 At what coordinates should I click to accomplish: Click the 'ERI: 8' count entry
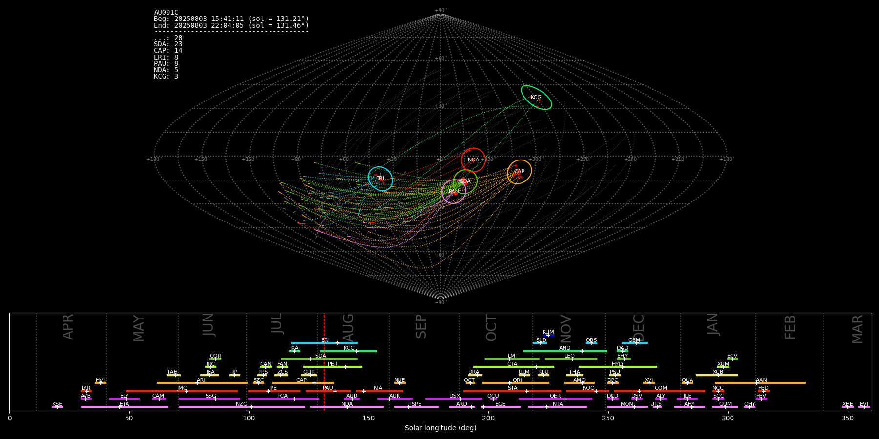click(166, 58)
